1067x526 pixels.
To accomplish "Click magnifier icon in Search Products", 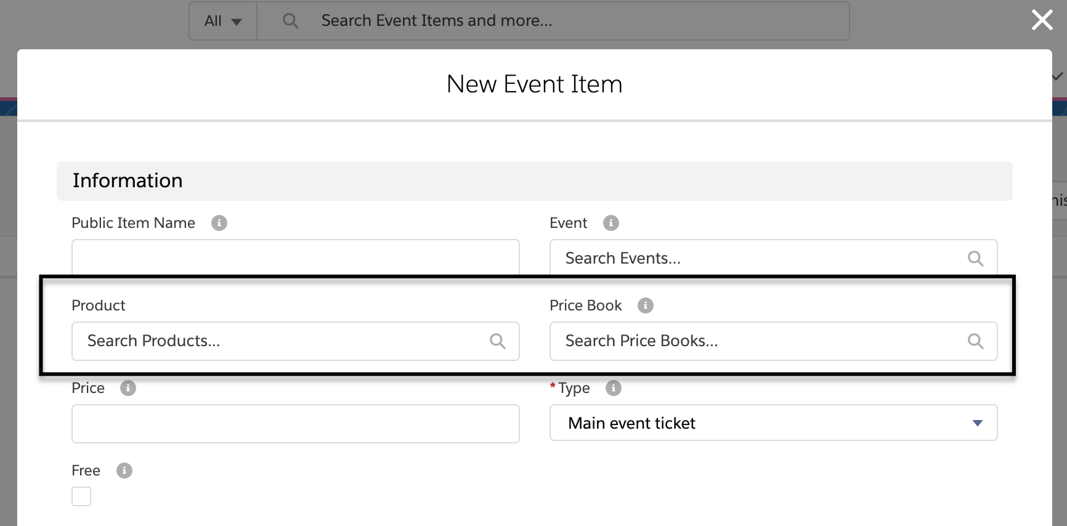I will point(497,341).
